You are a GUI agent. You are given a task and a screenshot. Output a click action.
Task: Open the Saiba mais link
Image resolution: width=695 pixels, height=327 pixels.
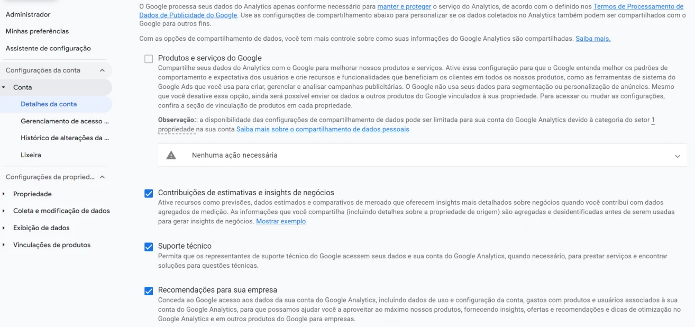[593, 39]
